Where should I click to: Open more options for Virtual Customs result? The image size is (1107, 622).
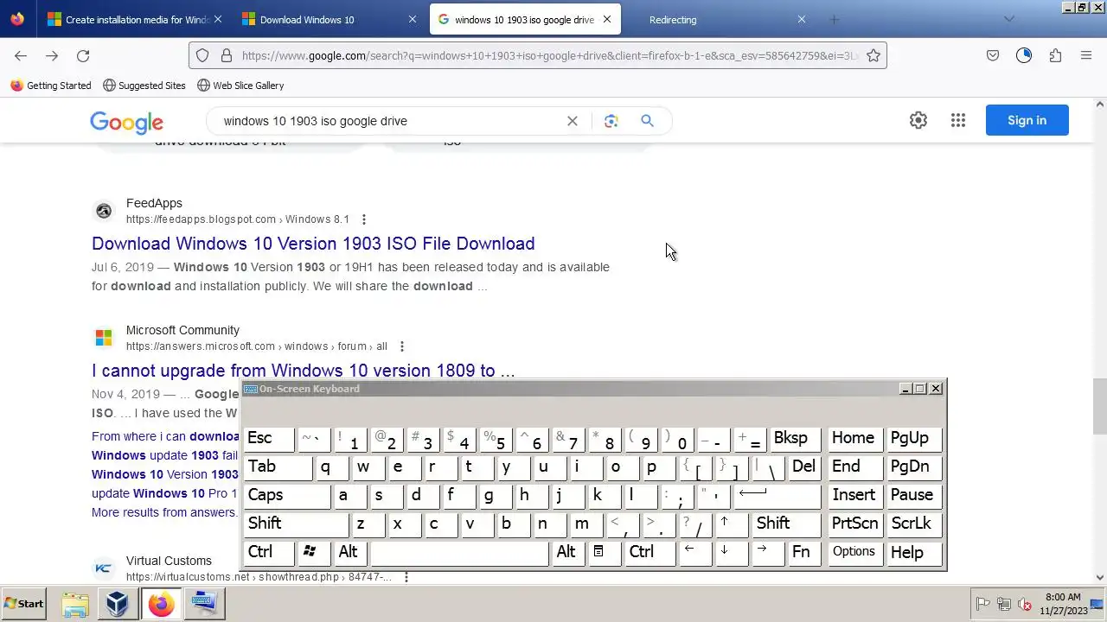click(406, 577)
